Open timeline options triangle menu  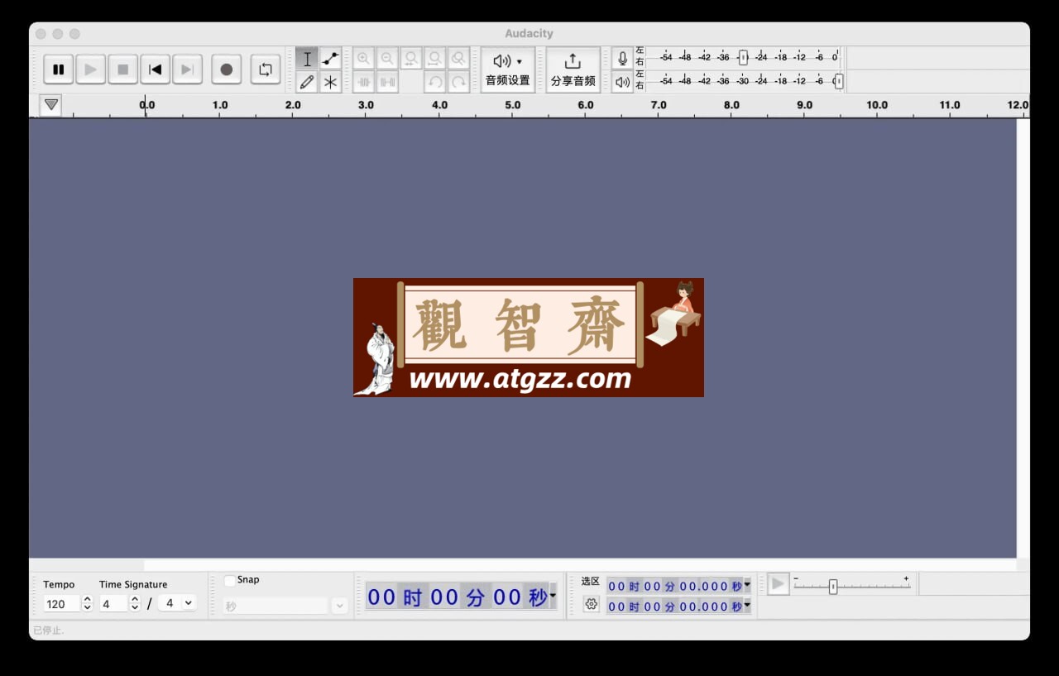pos(51,105)
